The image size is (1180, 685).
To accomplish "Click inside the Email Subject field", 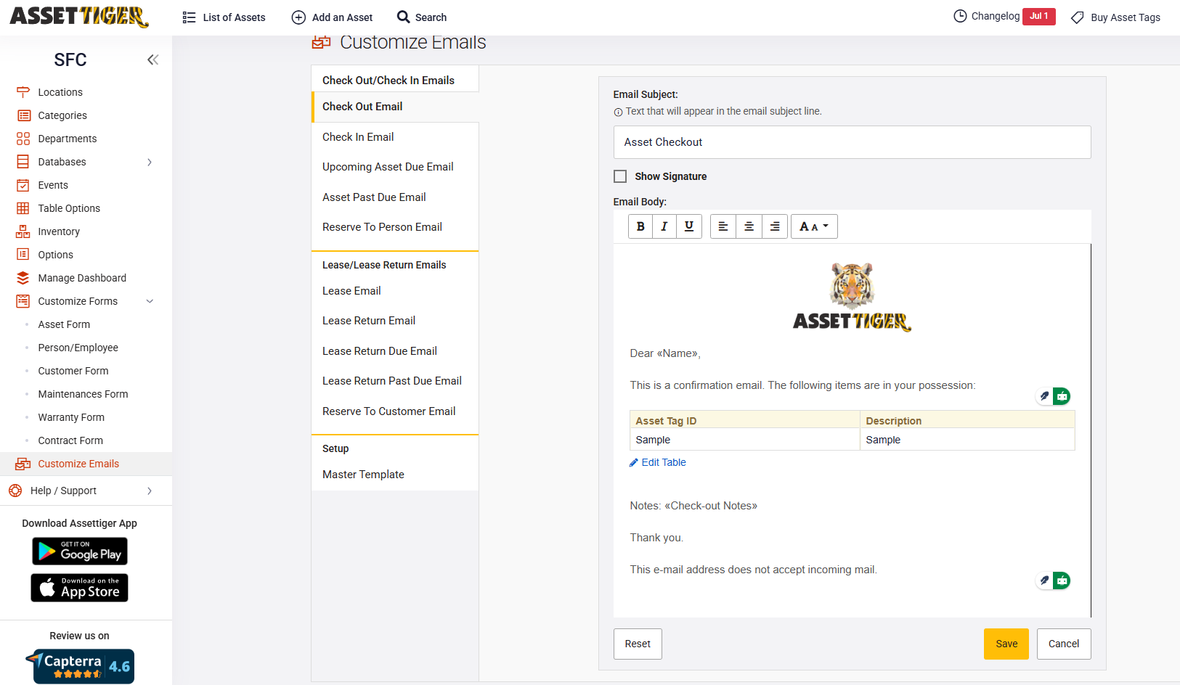I will [x=851, y=141].
